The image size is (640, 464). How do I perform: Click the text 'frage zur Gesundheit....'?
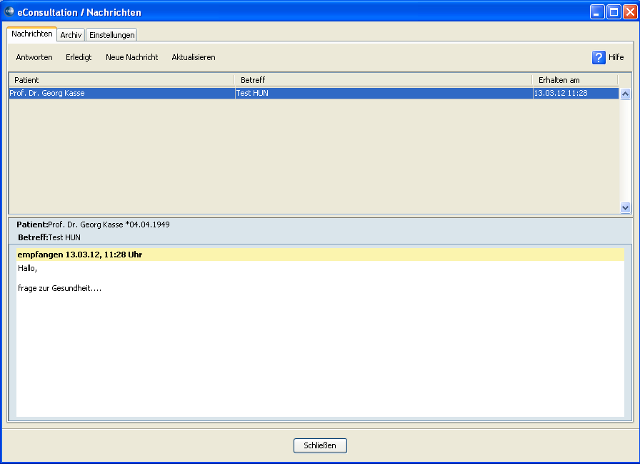(x=59, y=288)
